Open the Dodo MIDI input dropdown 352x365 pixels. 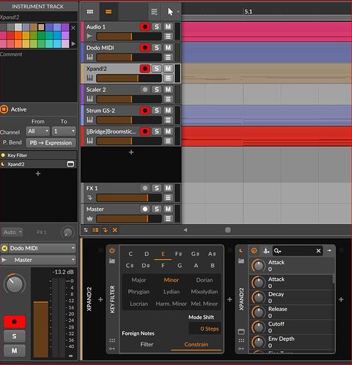coord(39,248)
